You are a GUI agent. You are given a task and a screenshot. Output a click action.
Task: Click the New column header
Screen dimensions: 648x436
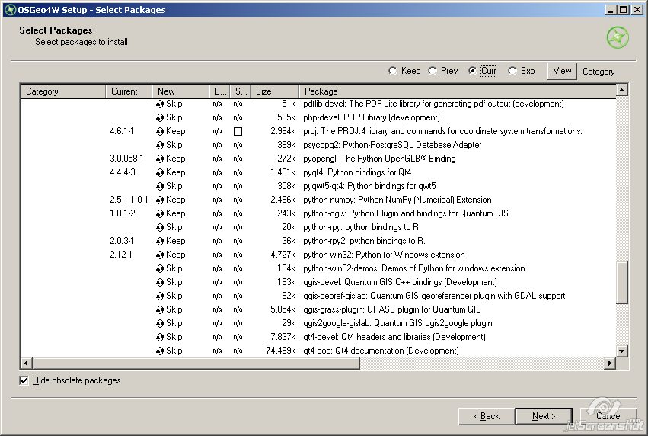tap(181, 91)
